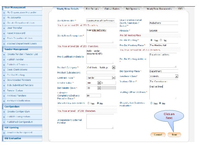197x148 pixels.
Task: Click arrow icon beside Published Corrigendum
Action: 4,122
